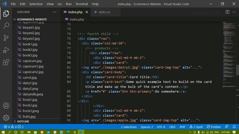
Task: Open Explorer more actions ellipsis
Action: (x=54, y=12)
